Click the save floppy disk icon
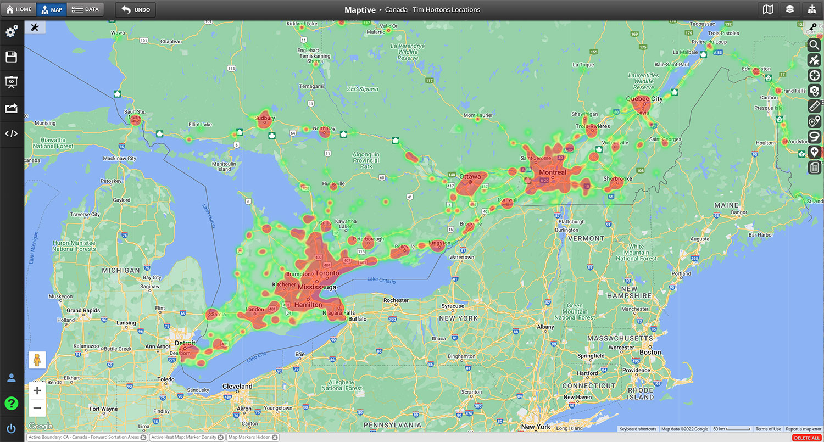 pos(12,57)
